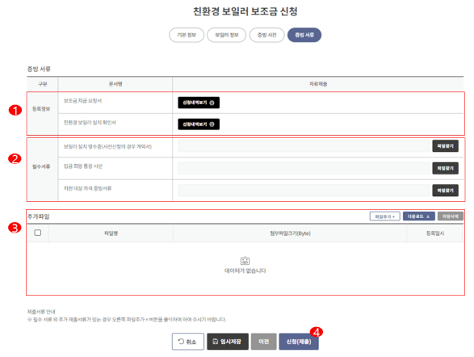This screenshot has height=357, width=474.
Task: Click 파일찾기 for 지원 대상 자격 증빙서류
Action: tap(445, 191)
